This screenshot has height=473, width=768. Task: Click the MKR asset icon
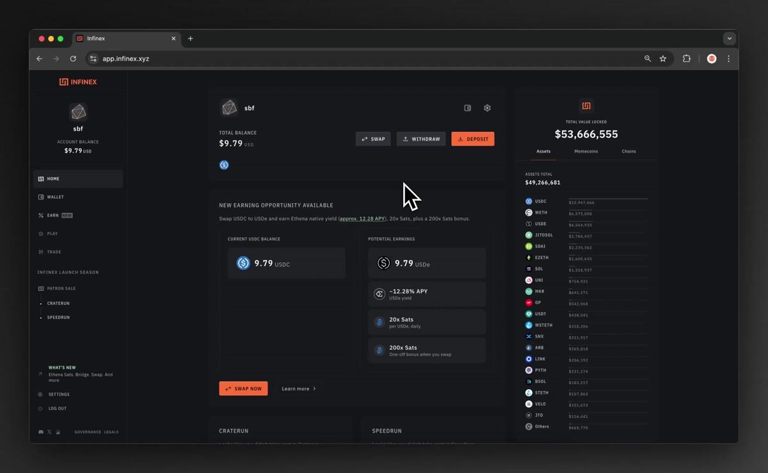click(x=529, y=291)
